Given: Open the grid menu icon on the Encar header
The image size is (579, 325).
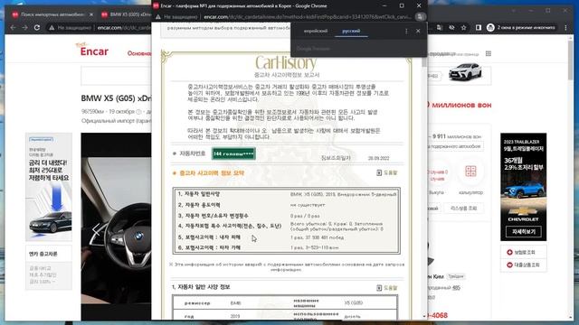Looking at the screenshot, I should coord(489,54).
